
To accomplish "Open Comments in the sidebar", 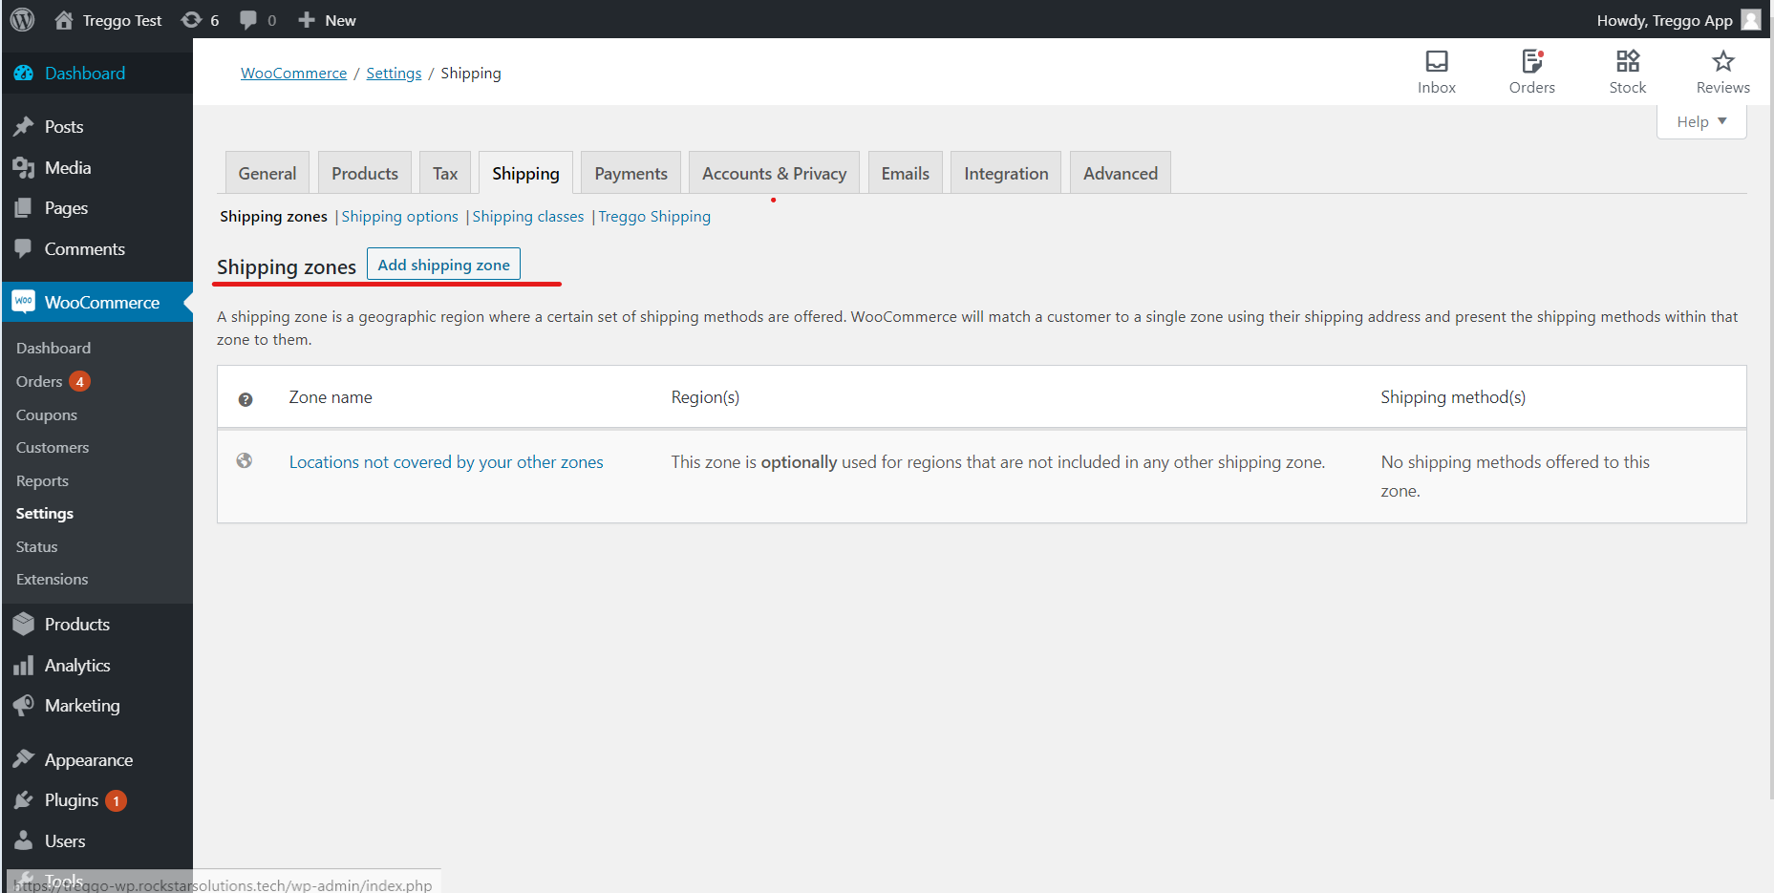I will (96, 249).
